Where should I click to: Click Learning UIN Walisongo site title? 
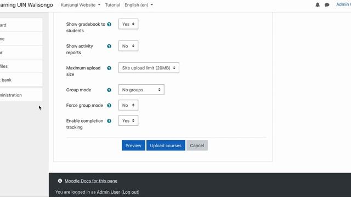(x=26, y=5)
